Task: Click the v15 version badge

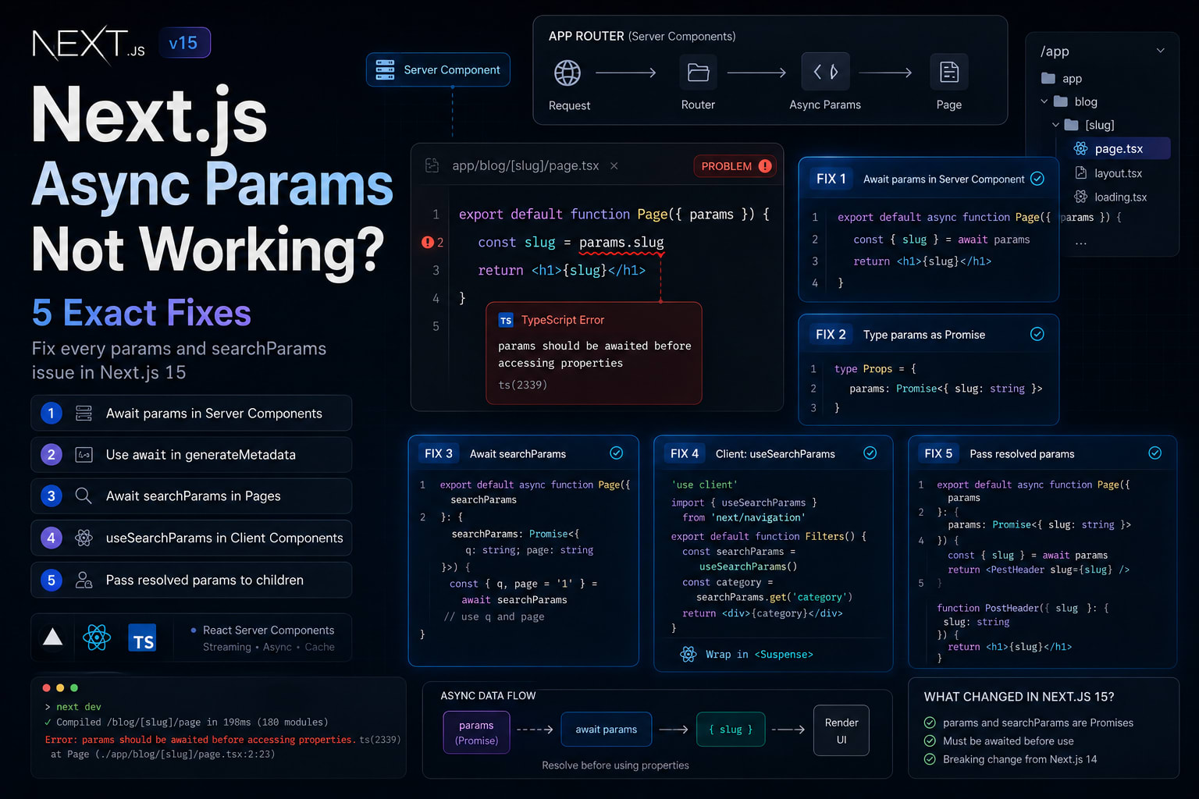Action: tap(184, 43)
